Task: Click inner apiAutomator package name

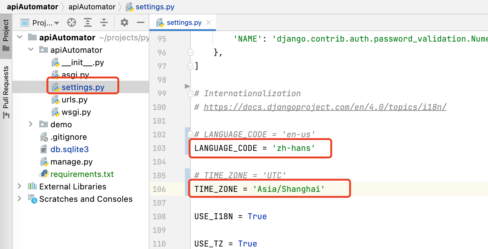Action: point(76,50)
